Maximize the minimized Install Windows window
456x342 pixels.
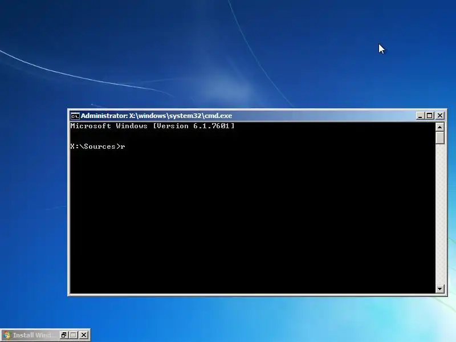[x=74, y=335]
